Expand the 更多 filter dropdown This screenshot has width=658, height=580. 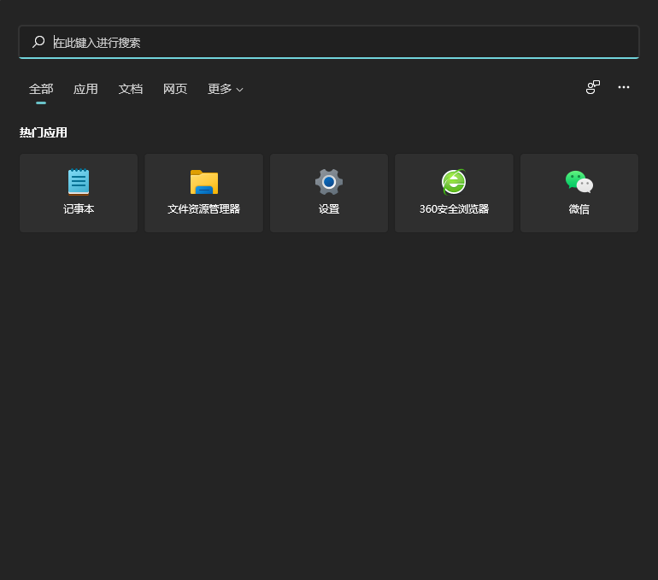[x=220, y=89]
